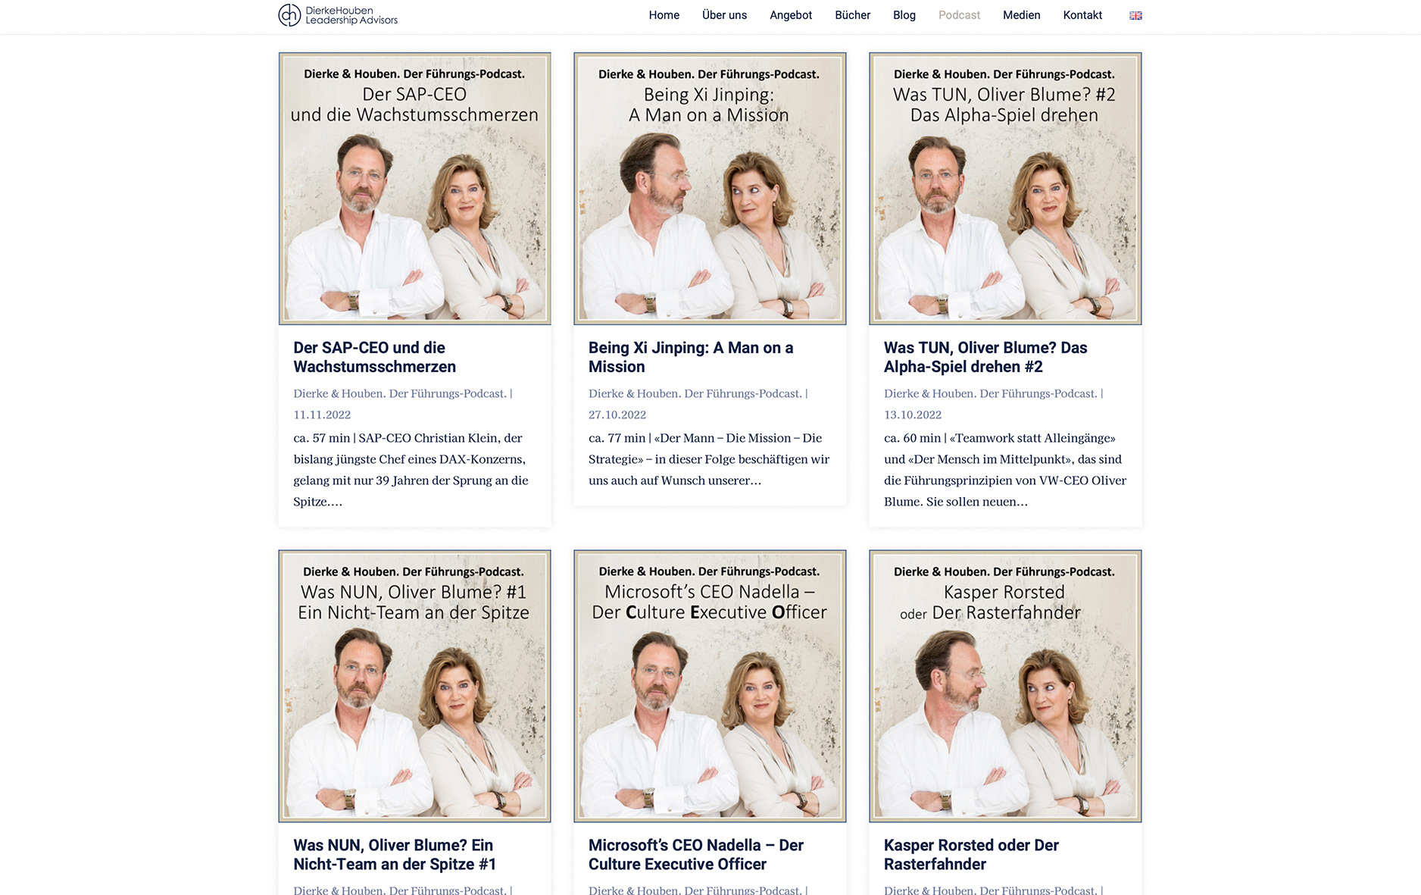Click category link above date 27.10.2022
The height and width of the screenshot is (895, 1421).
pos(695,393)
